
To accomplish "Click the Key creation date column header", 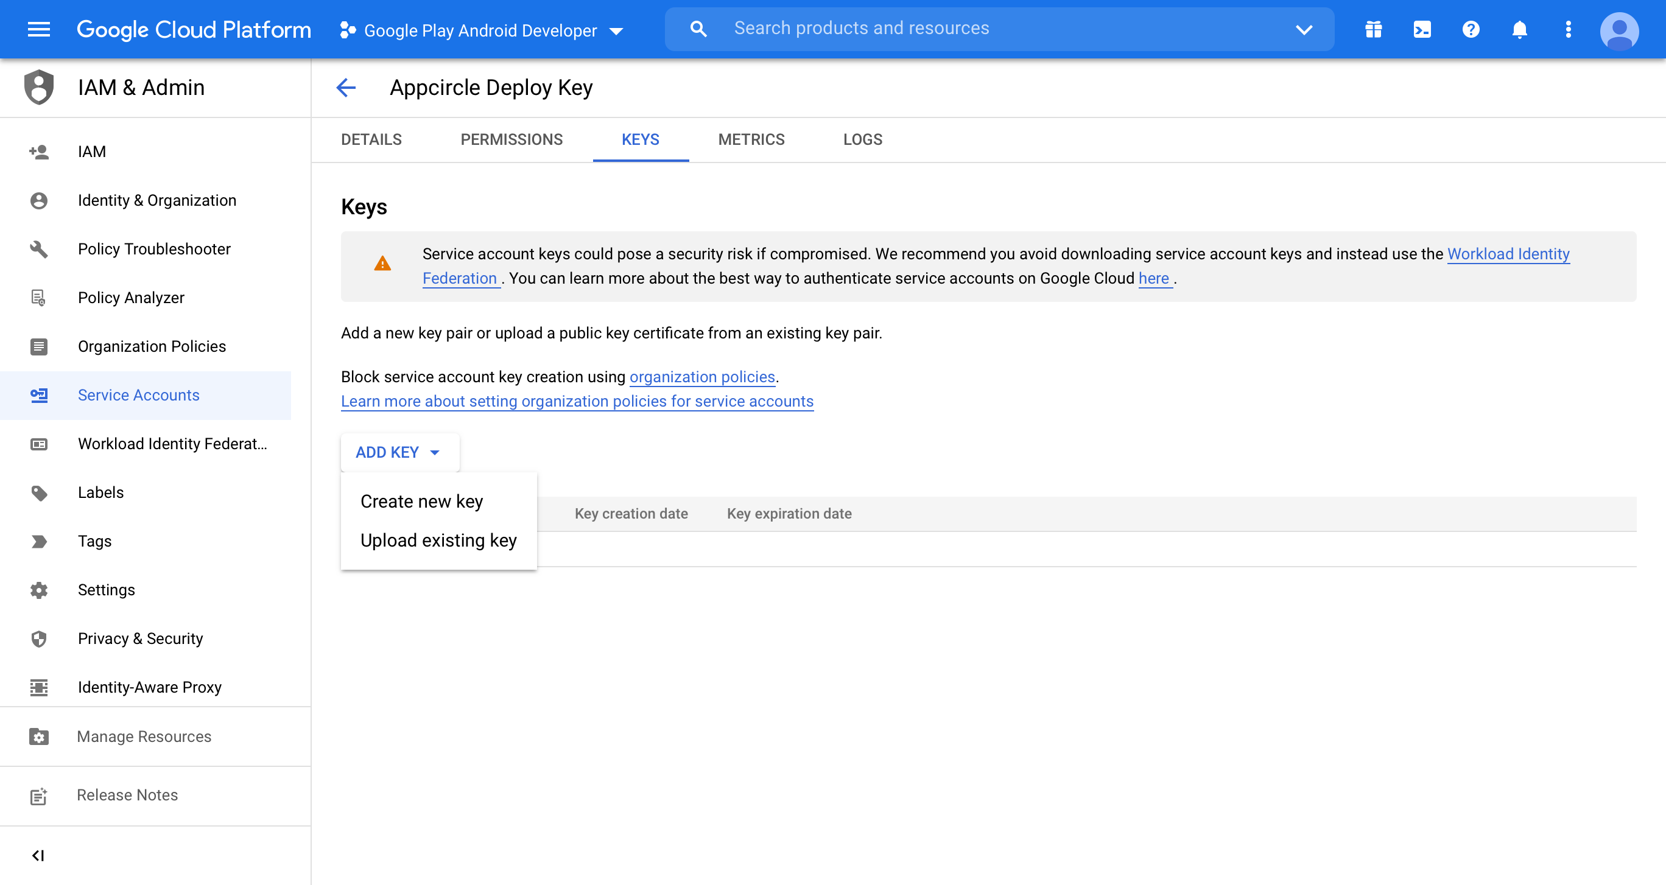I will [x=631, y=513].
